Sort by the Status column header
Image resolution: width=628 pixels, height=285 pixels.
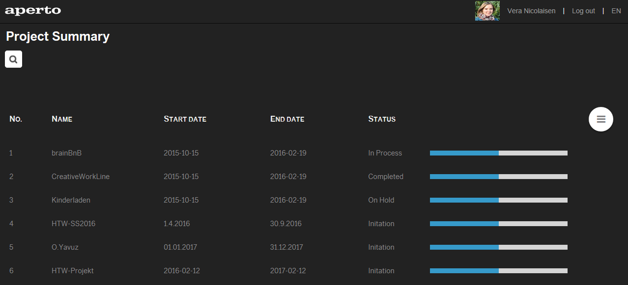pos(382,119)
